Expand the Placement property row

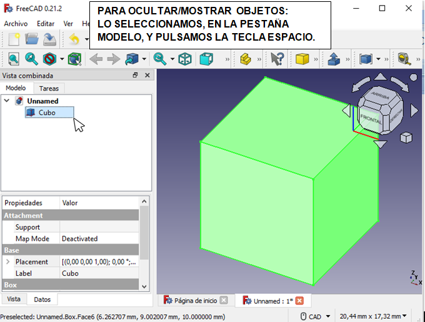click(7, 261)
